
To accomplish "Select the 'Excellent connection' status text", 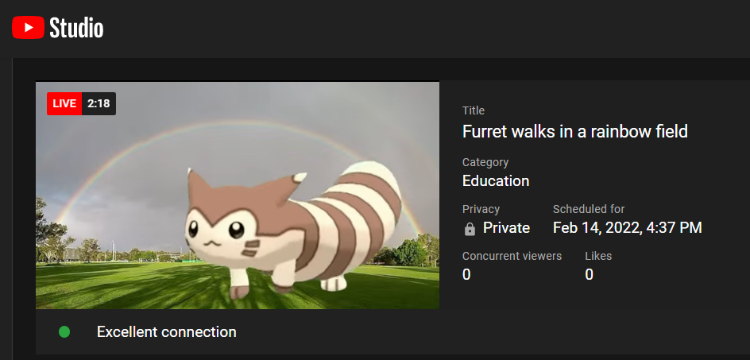I will click(167, 331).
